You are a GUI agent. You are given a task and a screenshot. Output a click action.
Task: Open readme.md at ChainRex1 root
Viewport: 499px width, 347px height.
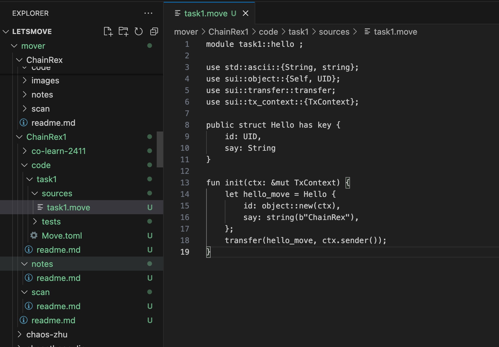click(x=82, y=320)
